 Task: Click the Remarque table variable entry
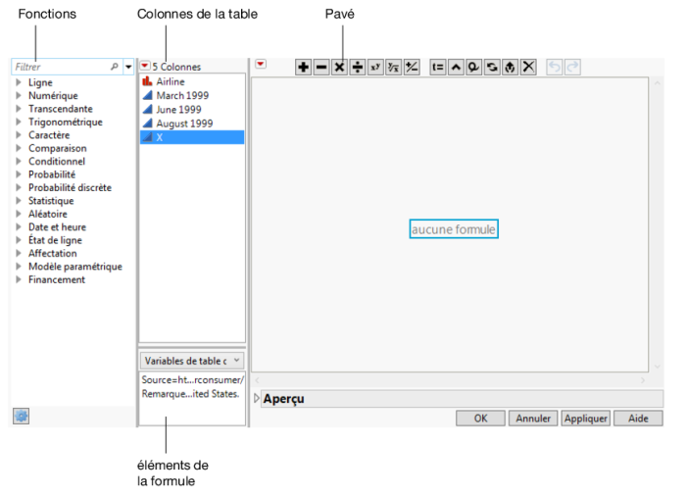tap(192, 394)
